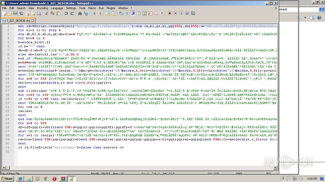
Task: Click the Stop Recording macro button
Action: pyautogui.click(x=175, y=13)
